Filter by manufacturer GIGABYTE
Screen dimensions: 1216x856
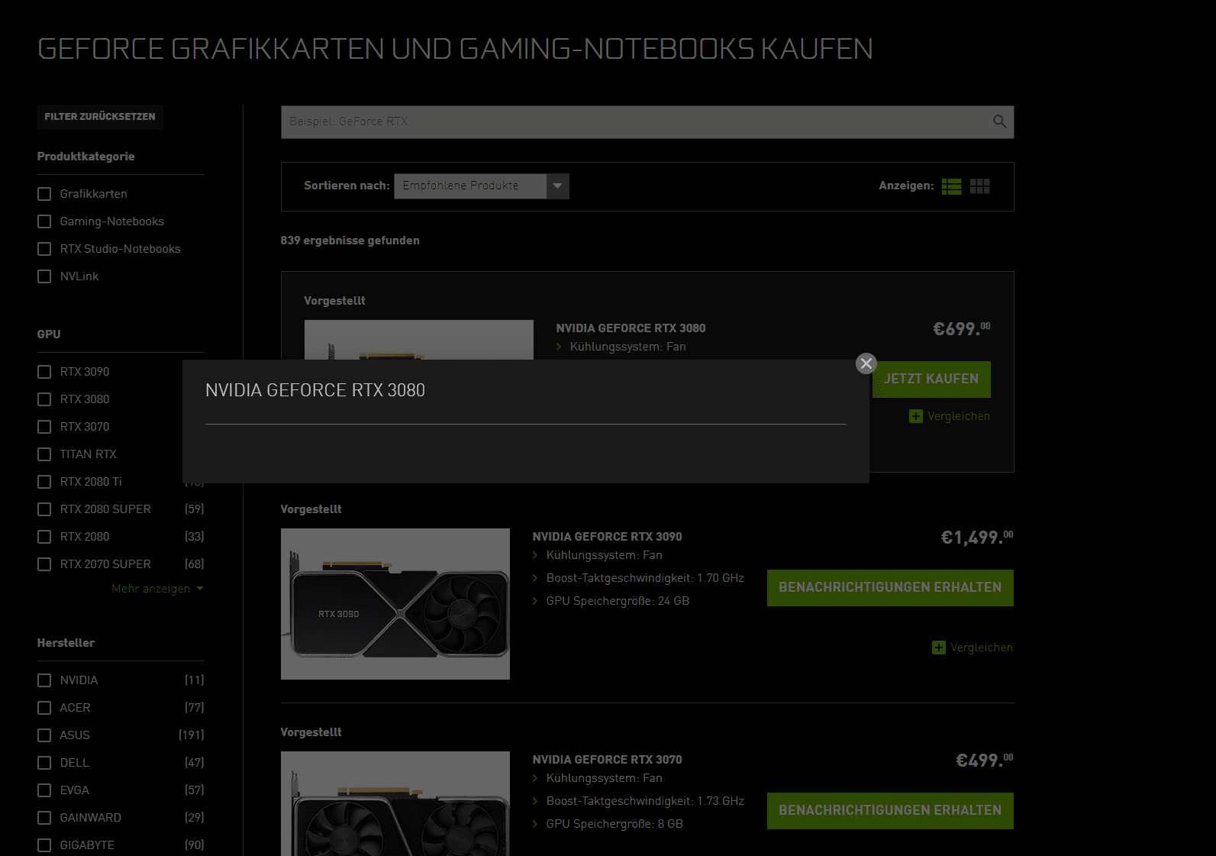tap(44, 845)
